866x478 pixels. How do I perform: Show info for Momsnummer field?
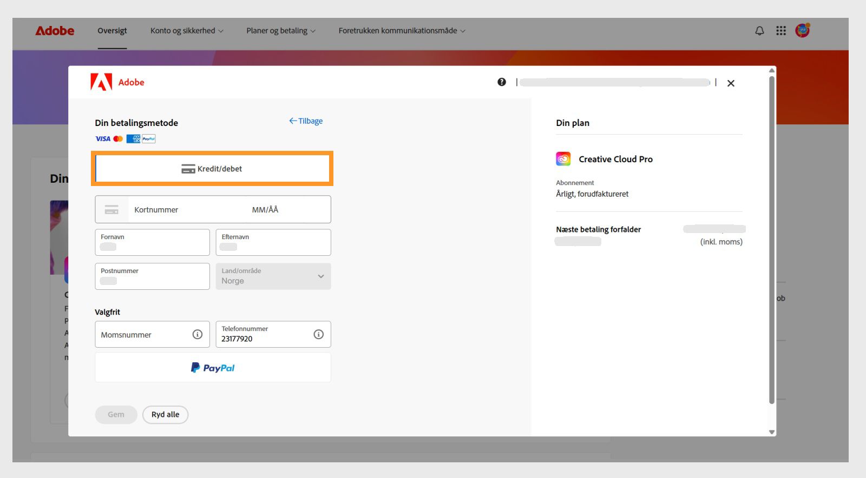pyautogui.click(x=198, y=334)
